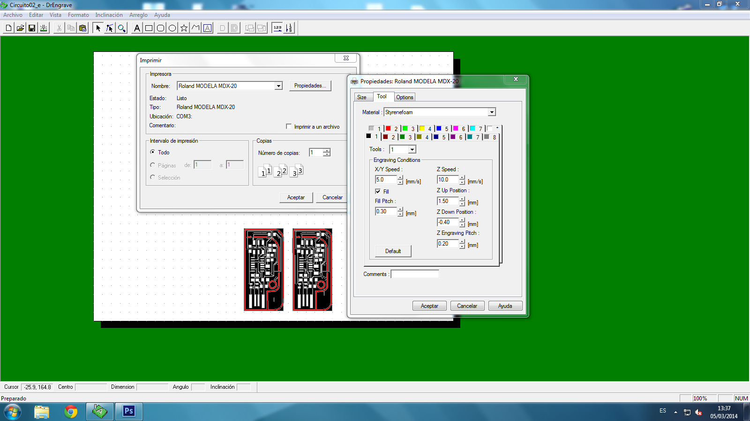Click the Engrave output toolbar icon

[x=44, y=28]
